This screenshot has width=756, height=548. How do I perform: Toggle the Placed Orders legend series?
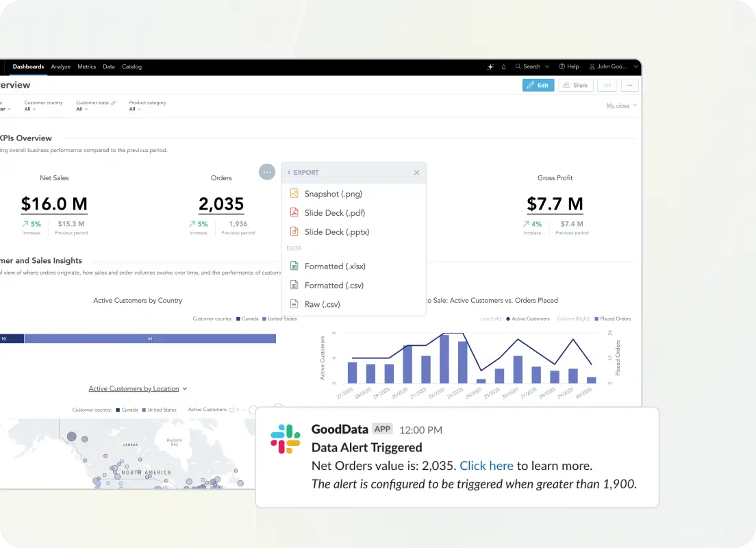click(x=612, y=319)
